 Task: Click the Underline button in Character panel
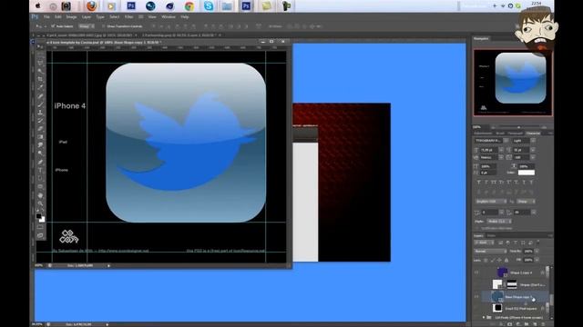[525, 183]
